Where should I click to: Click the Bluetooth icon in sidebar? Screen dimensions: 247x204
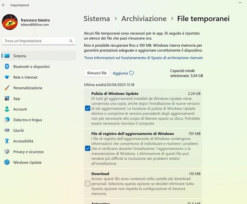7,67
